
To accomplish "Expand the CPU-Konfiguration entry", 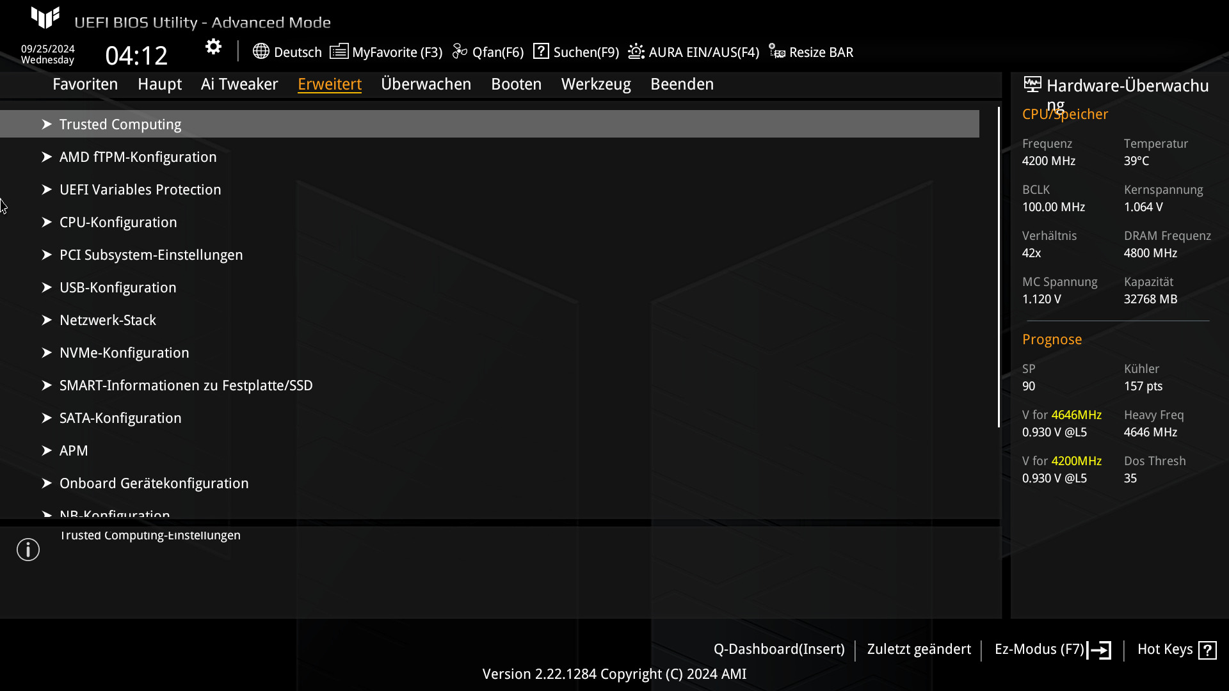I will [118, 222].
